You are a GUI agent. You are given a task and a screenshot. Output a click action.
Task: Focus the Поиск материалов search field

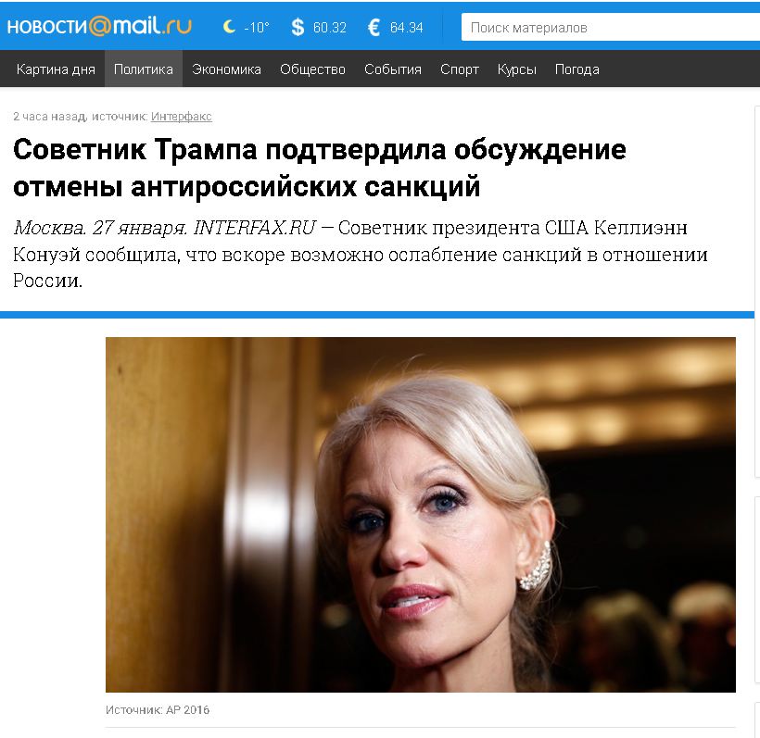(x=610, y=27)
